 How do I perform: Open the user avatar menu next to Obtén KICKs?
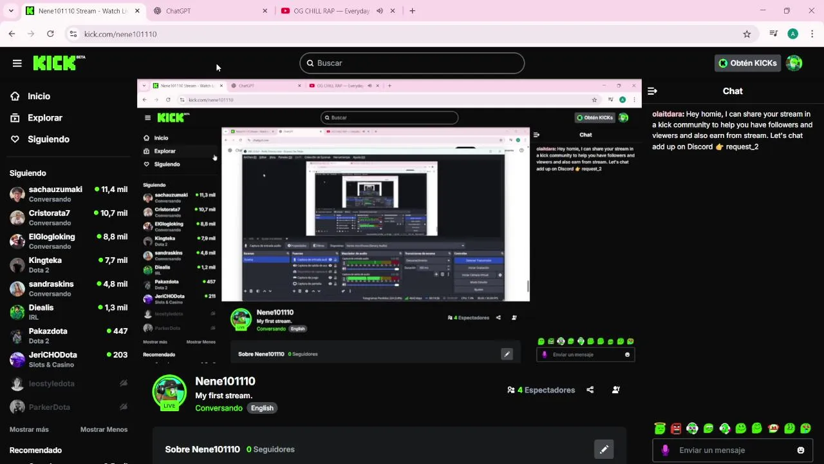pyautogui.click(x=794, y=63)
